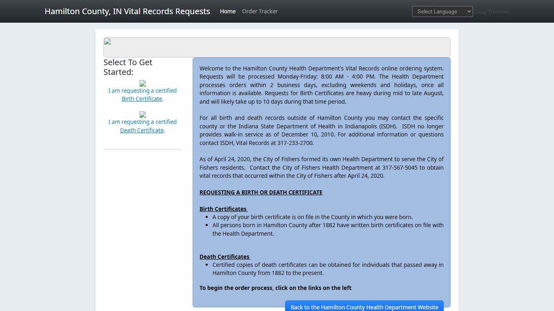Click the broken image icon above Death Certificate link
Image resolution: width=554 pixels, height=311 pixels.
[142, 115]
